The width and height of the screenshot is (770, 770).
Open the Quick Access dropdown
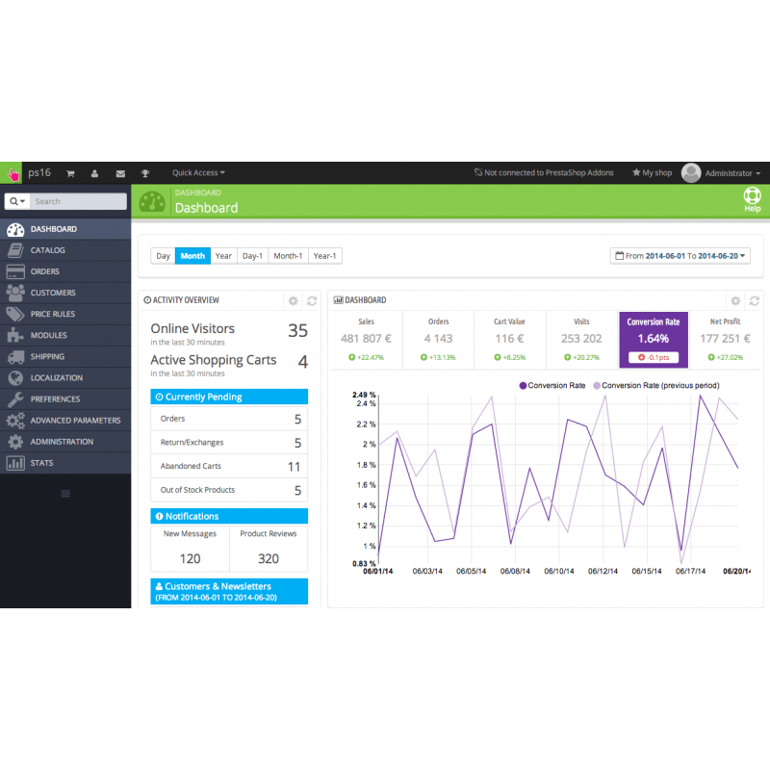click(x=197, y=172)
